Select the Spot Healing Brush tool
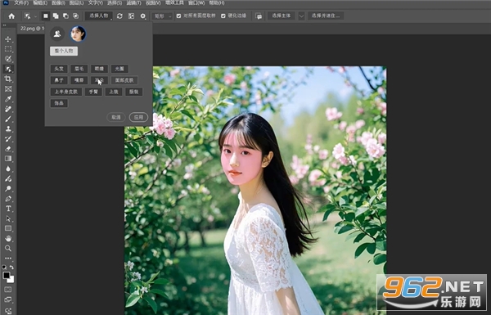Screen dimensions: 491x315 coord(8,109)
